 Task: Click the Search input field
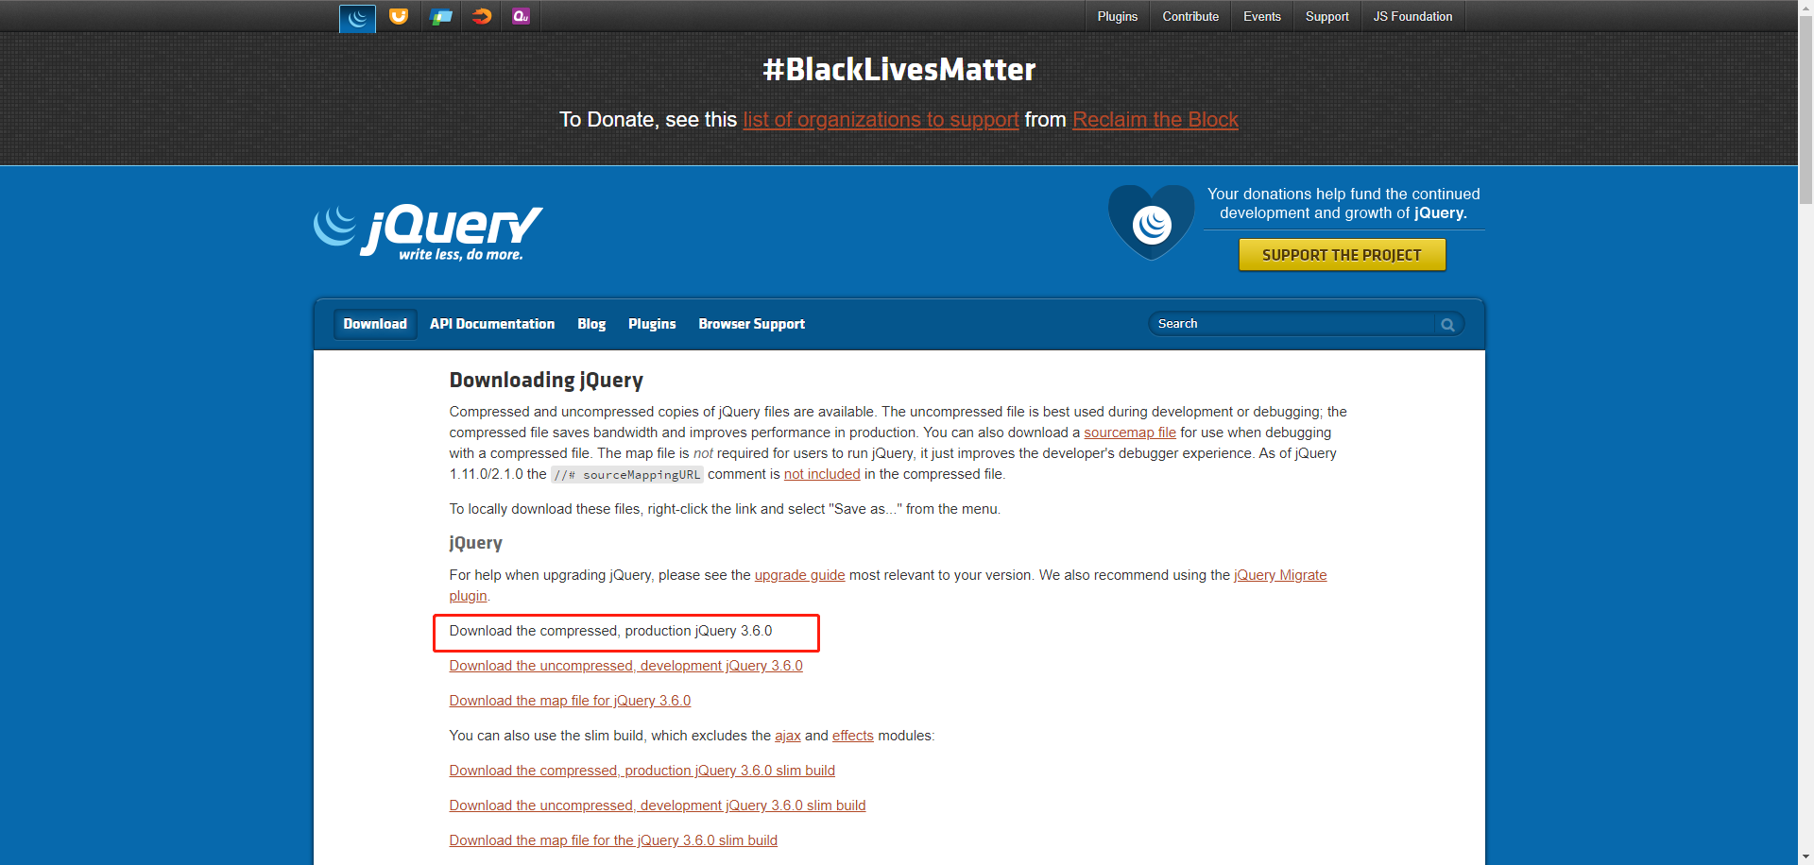coord(1293,324)
